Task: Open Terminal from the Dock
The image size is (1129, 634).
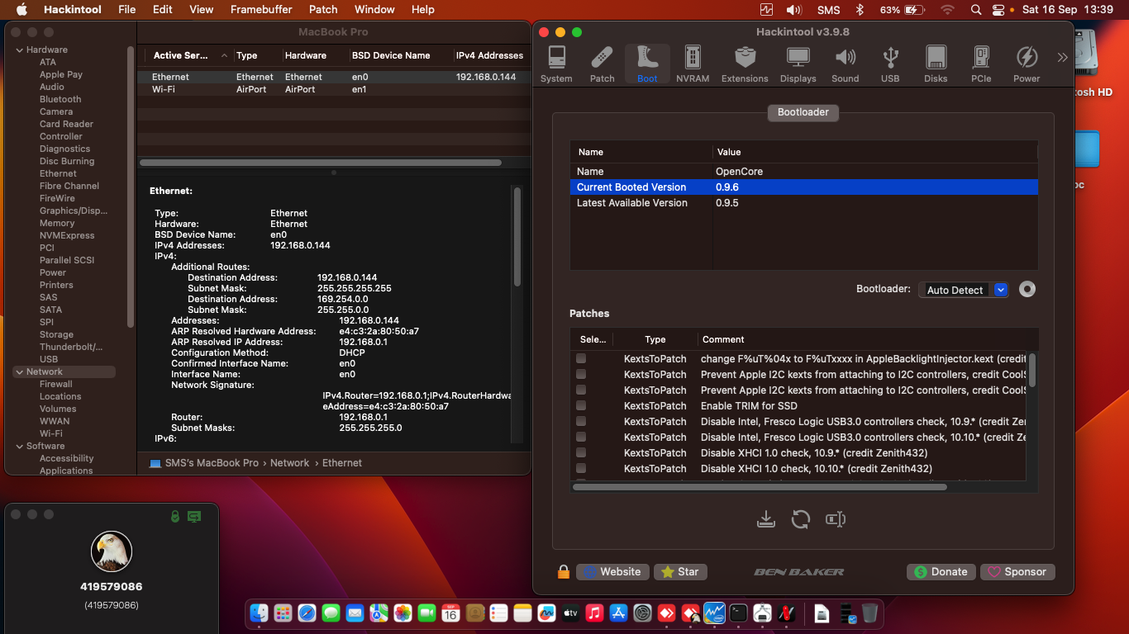Action: pos(739,613)
